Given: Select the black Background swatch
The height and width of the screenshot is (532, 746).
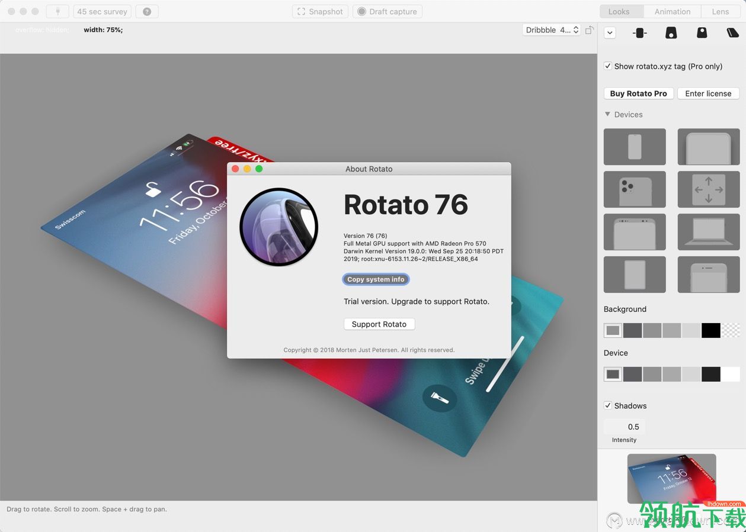Looking at the screenshot, I should click(711, 330).
